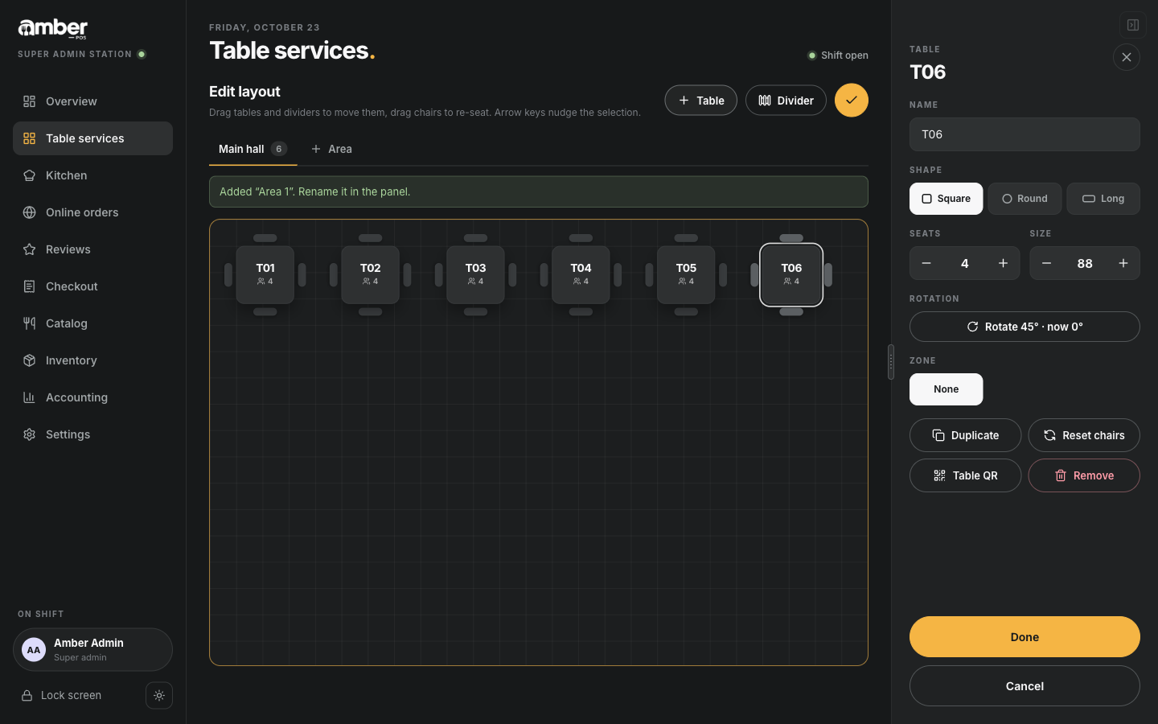Open the Catalog section
Viewport: 1158px width, 724px height.
[x=92, y=323]
